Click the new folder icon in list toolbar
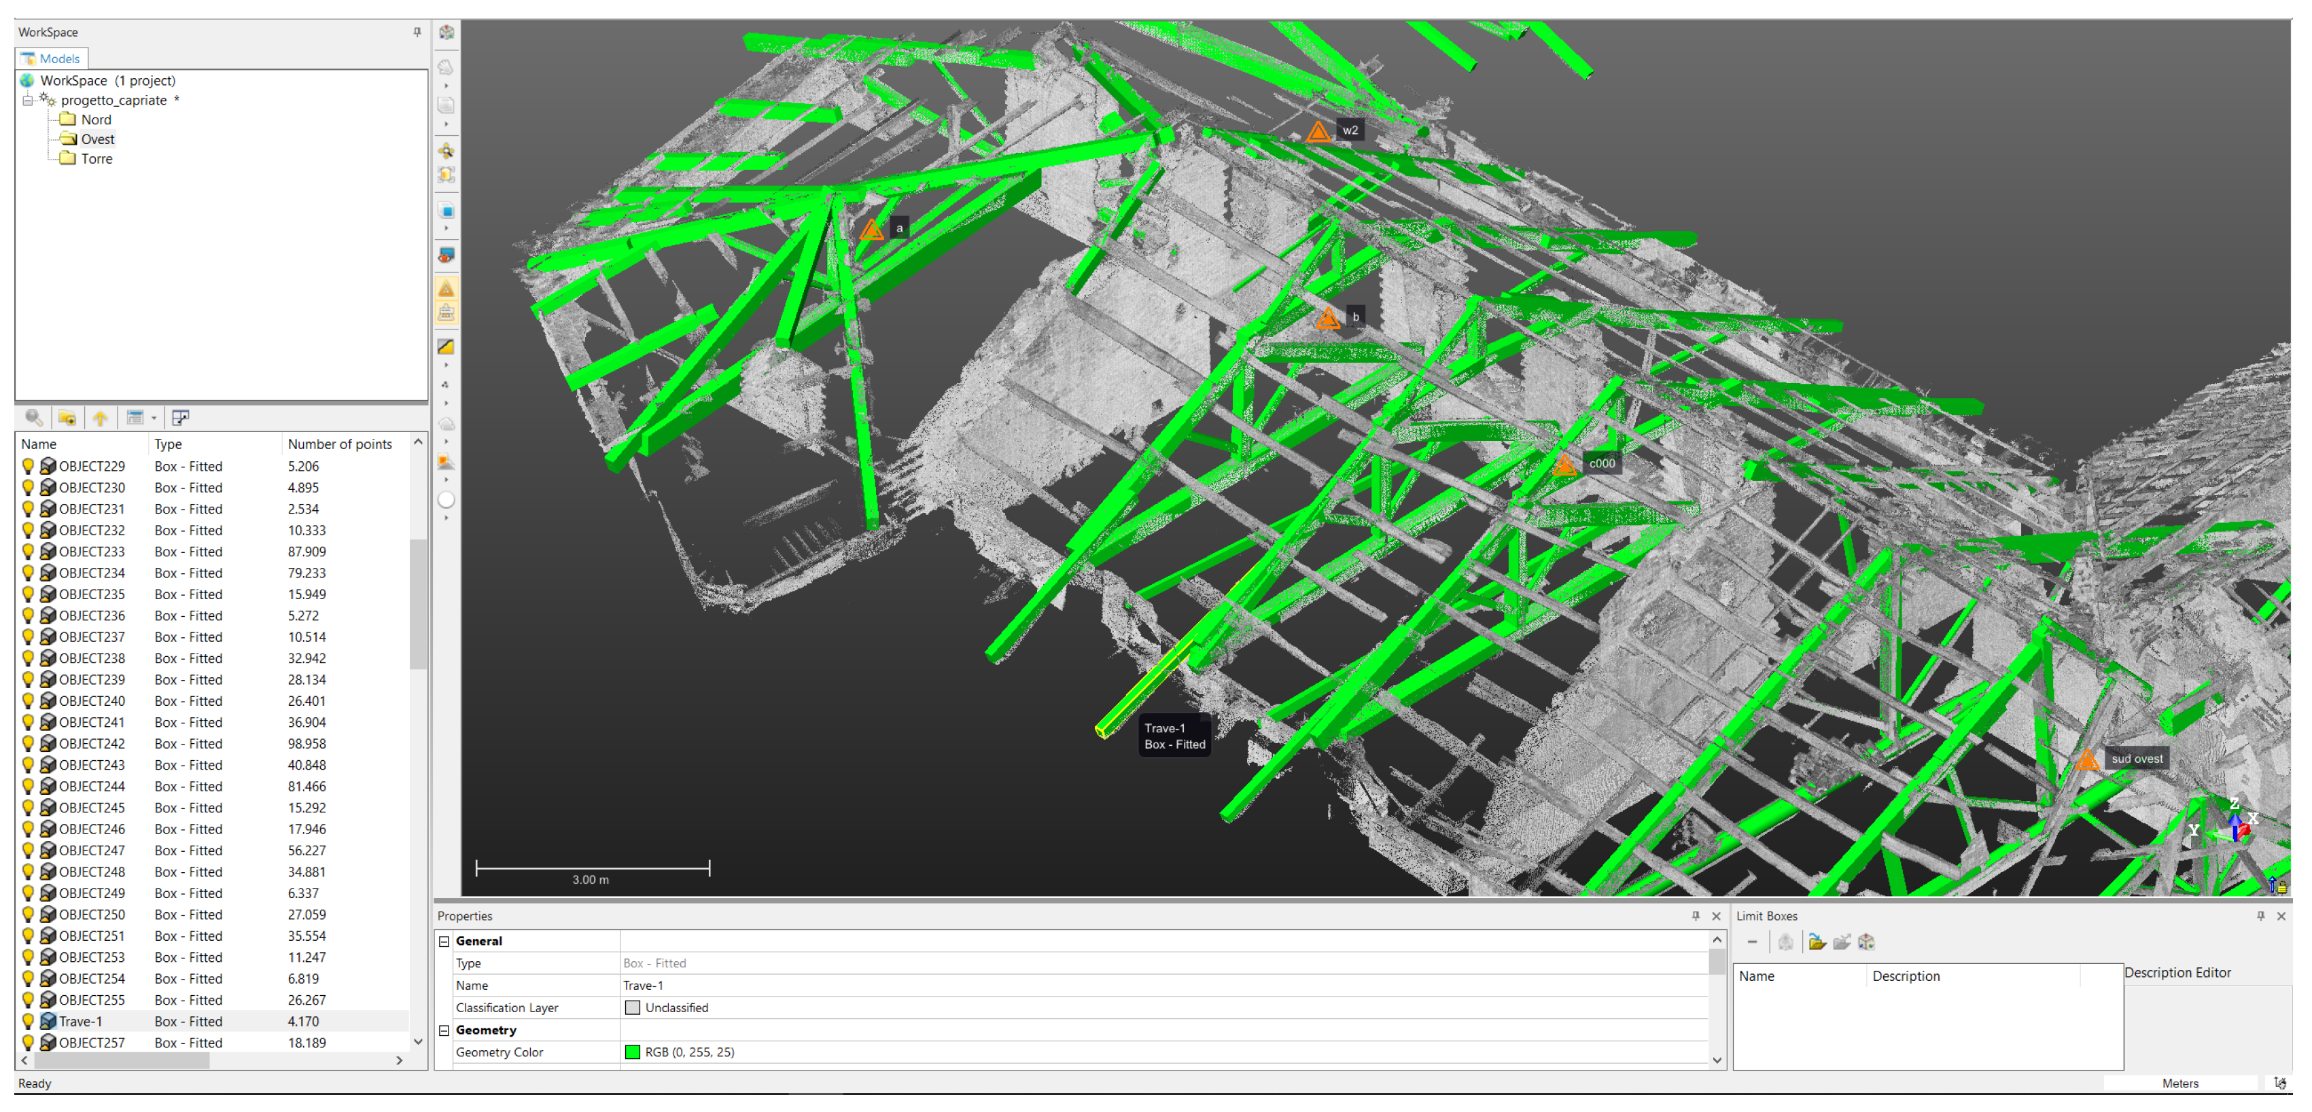 click(x=67, y=418)
